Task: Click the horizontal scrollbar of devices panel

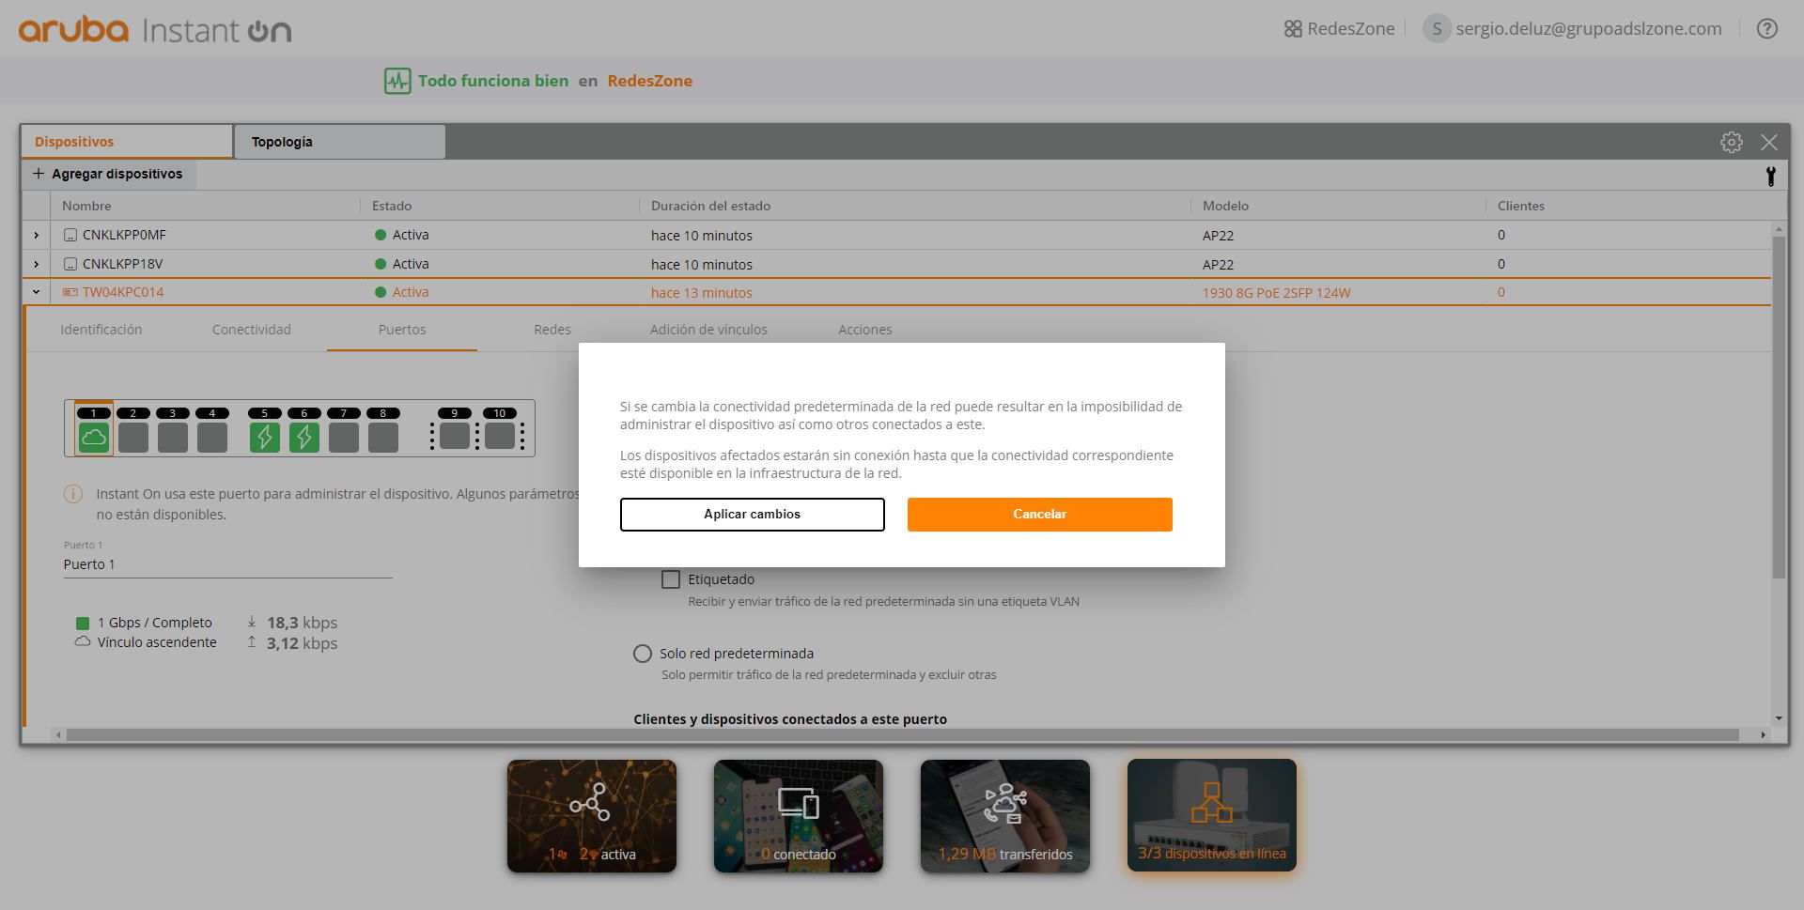Action: [x=902, y=734]
